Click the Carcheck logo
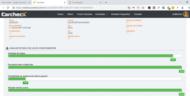The height and width of the screenshot is (96, 190). [14, 14]
